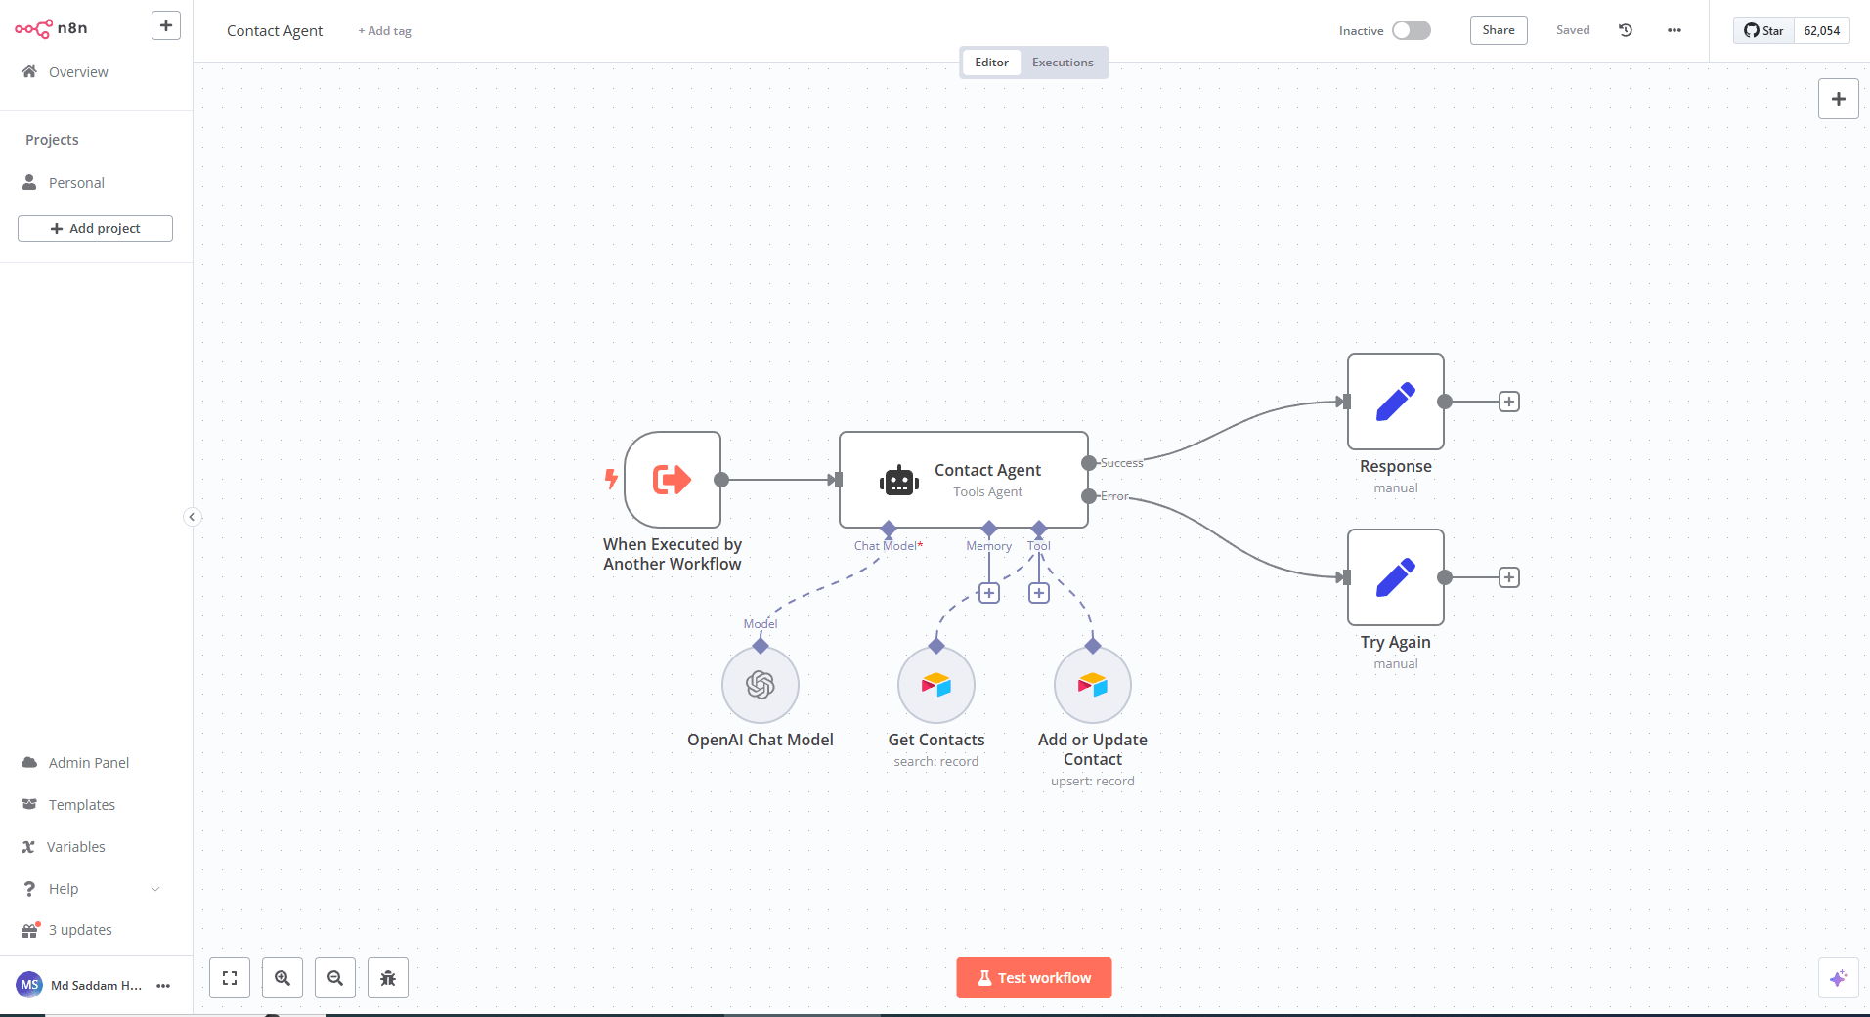The width and height of the screenshot is (1870, 1017).
Task: Switch to the Executions tab
Action: [x=1063, y=63]
